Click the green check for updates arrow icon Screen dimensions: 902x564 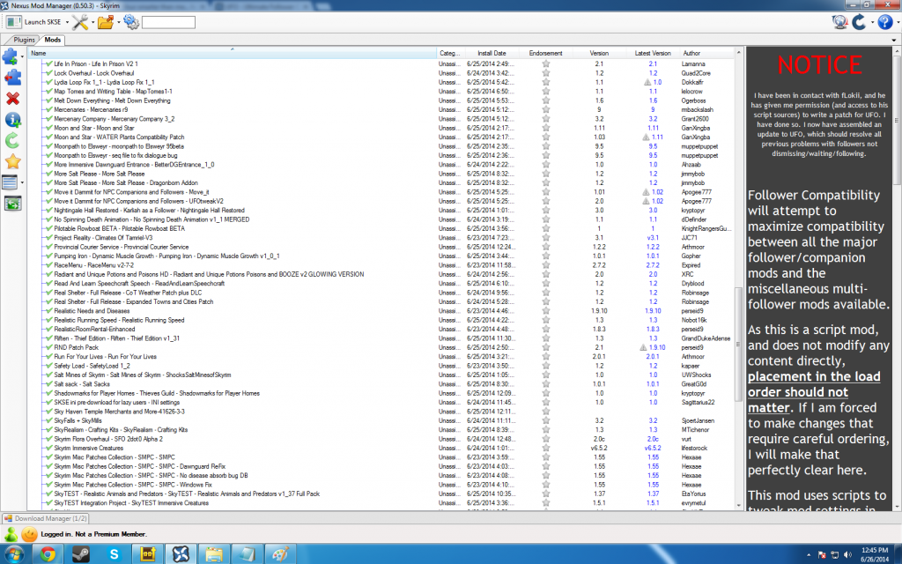click(12, 140)
